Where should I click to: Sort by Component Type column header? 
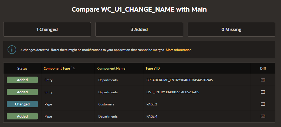57,68
